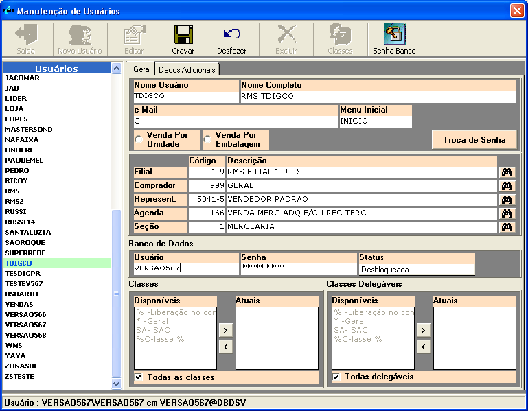Click the e-Mail input field
The width and height of the screenshot is (528, 411).
coord(236,121)
